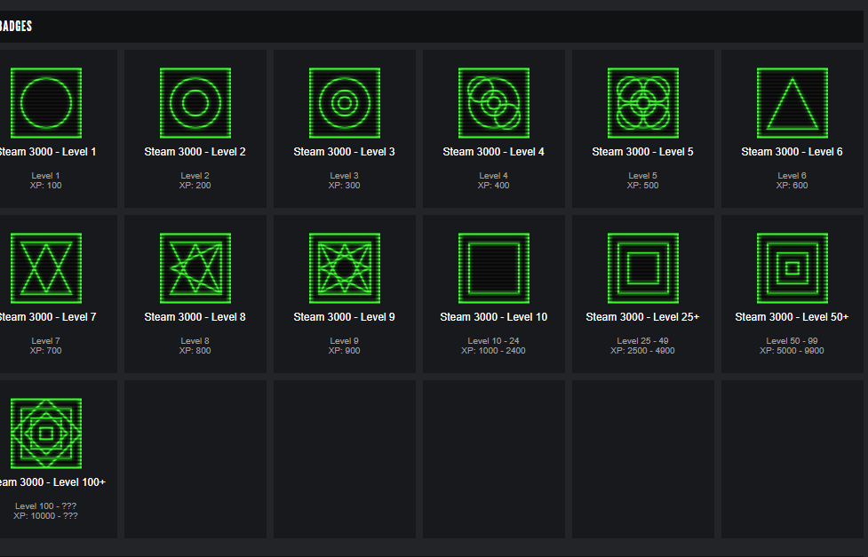Select the 'Steam 3000 - Level 10' title
Screen dimensions: 868x557
494,317
